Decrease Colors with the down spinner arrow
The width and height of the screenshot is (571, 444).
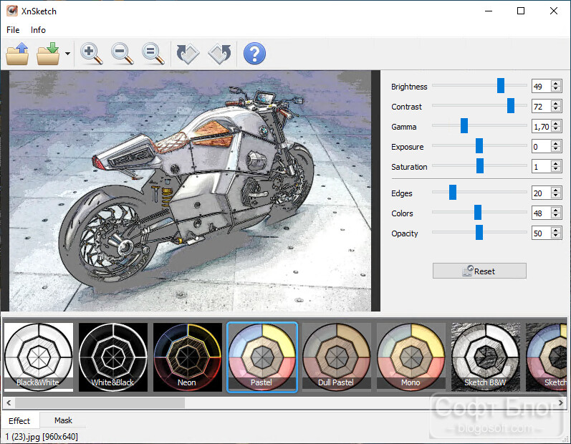(x=556, y=216)
